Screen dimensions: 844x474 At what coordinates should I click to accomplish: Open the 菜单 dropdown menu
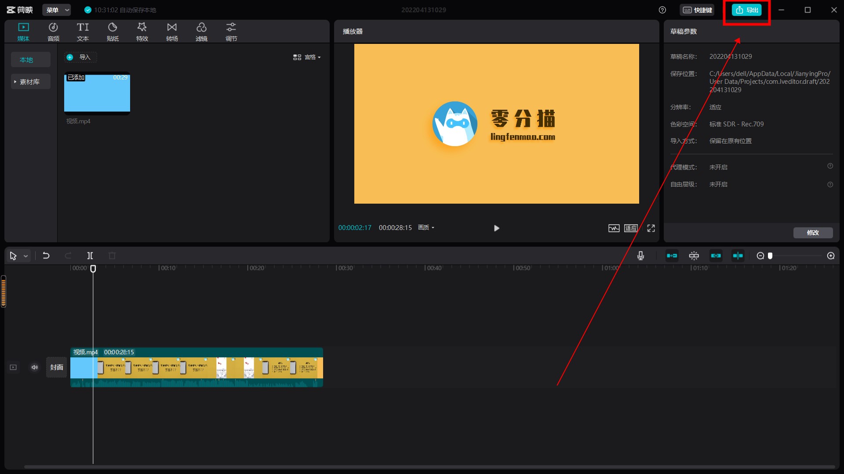pyautogui.click(x=57, y=10)
